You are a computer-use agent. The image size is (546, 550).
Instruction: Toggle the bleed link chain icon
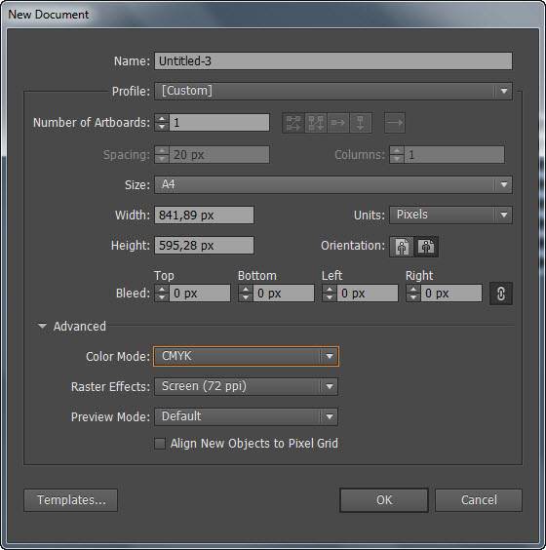point(501,294)
